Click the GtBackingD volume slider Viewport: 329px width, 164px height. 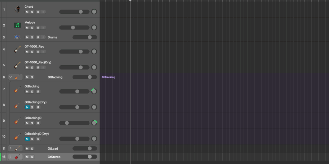click(74, 123)
